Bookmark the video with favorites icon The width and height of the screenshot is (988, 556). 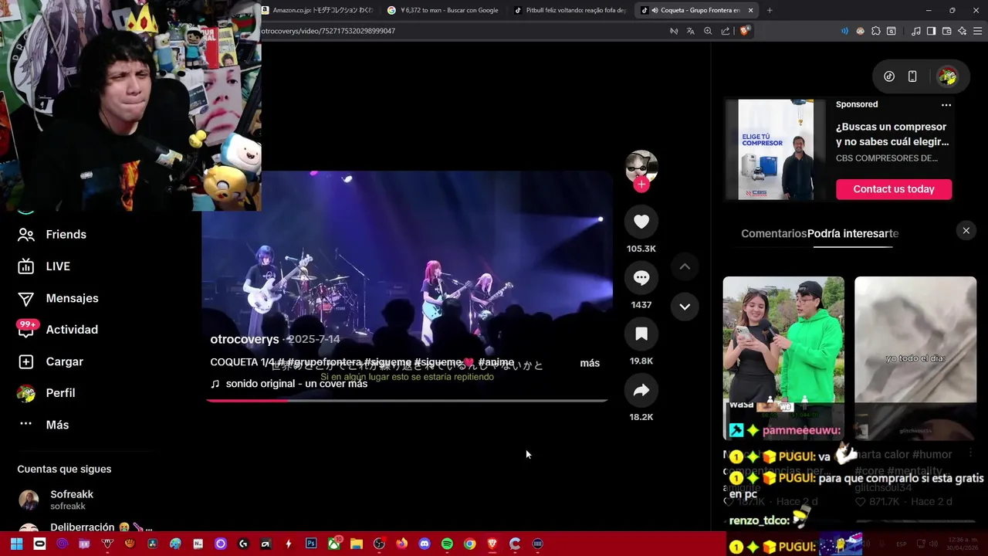(x=641, y=334)
